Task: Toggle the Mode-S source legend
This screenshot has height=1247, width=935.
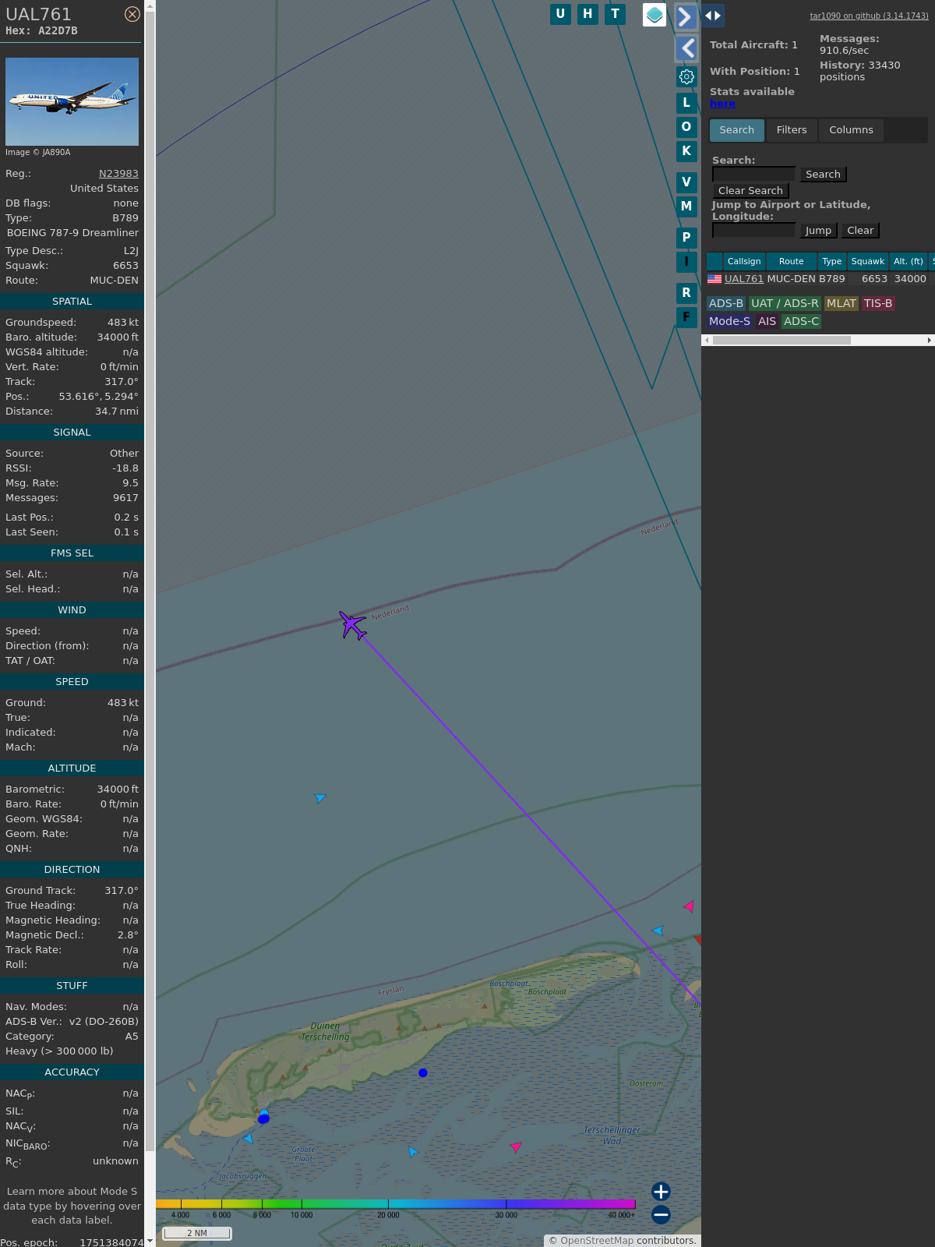Action: pos(729,322)
